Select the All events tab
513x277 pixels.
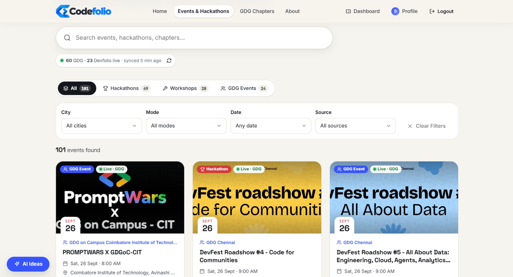(x=77, y=88)
